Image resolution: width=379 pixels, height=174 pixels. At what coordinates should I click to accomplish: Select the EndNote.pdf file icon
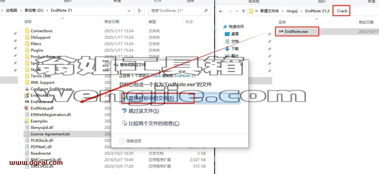coord(27,108)
